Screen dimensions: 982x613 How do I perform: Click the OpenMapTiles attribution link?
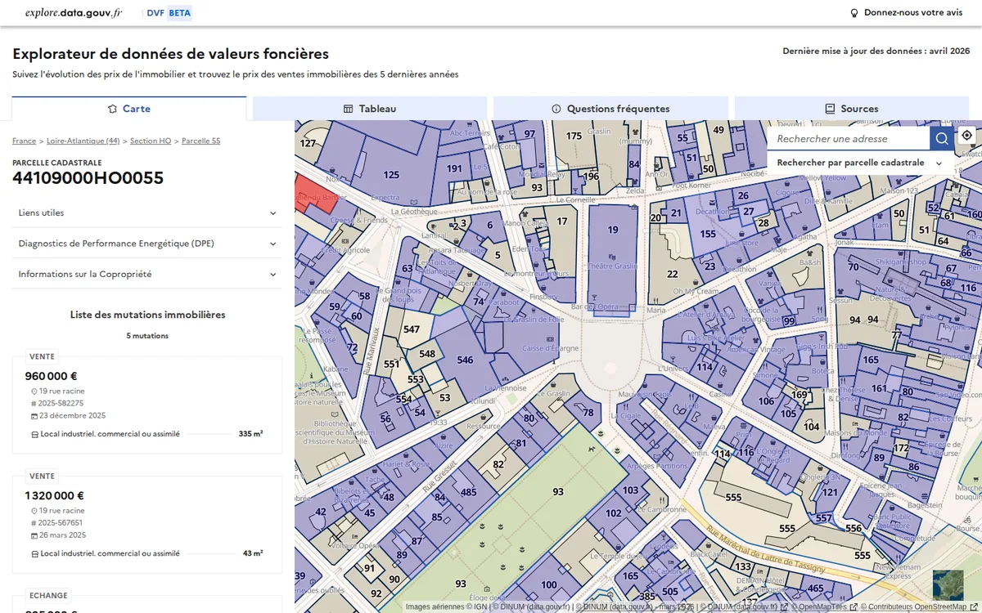[823, 606]
